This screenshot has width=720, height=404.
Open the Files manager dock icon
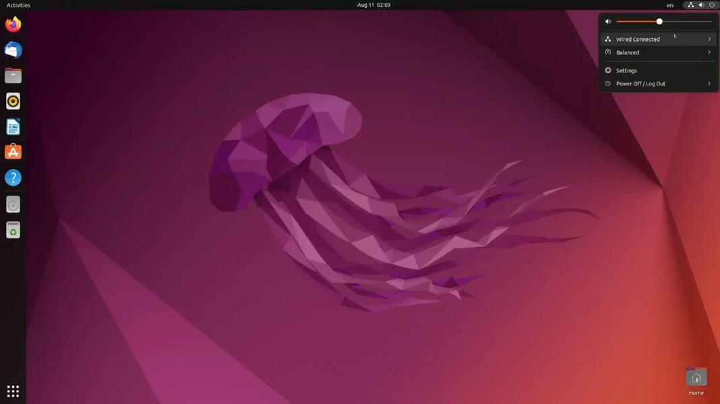(13, 75)
